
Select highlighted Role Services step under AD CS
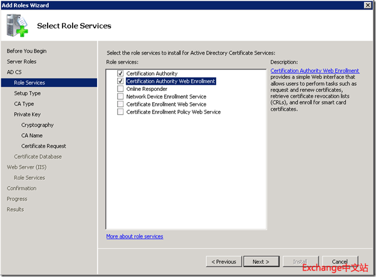[x=49, y=83]
